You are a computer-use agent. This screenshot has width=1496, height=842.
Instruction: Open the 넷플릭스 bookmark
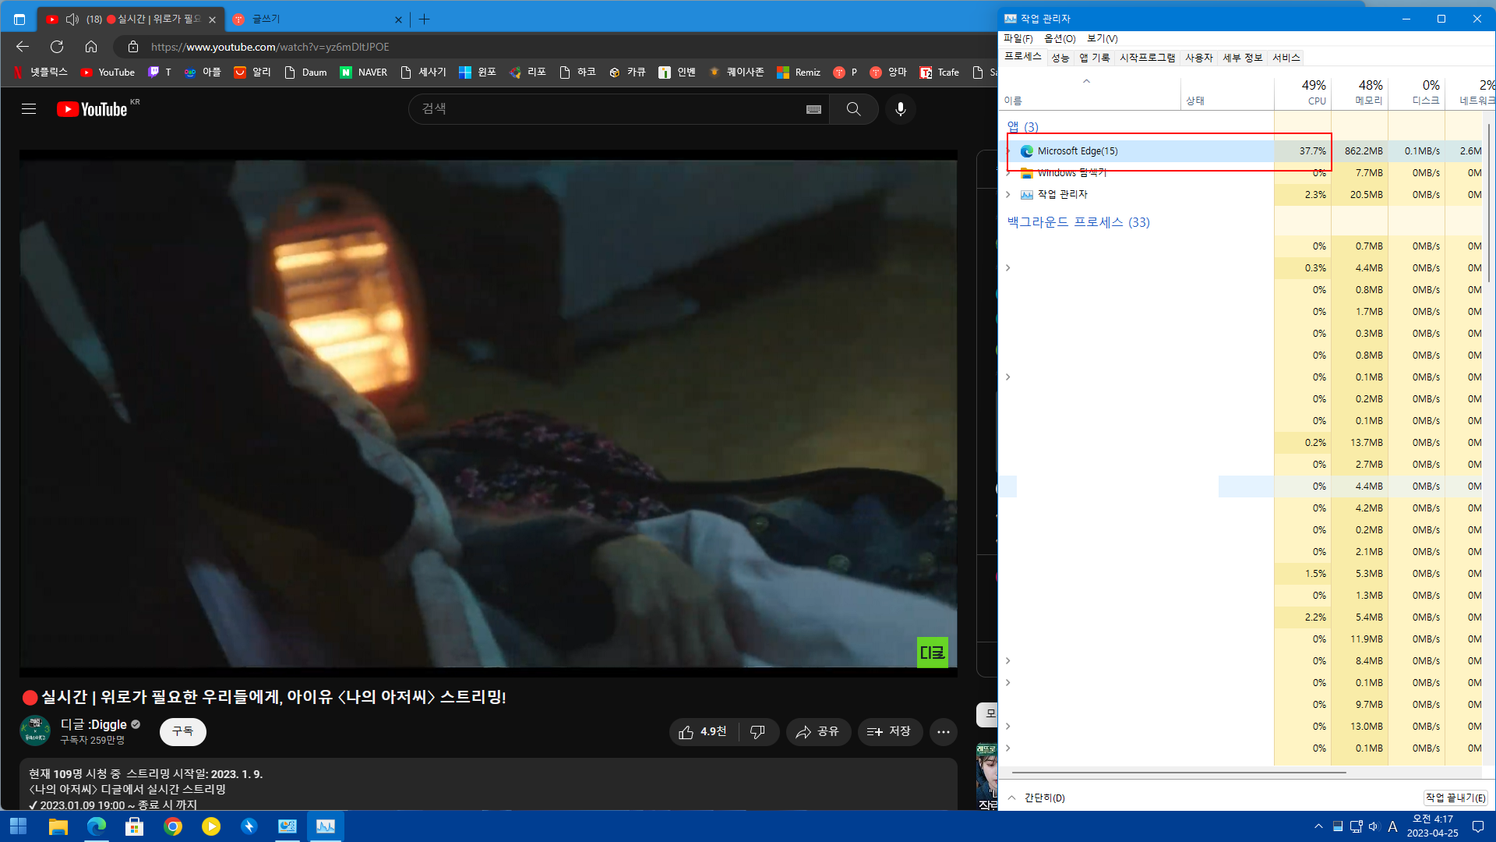pyautogui.click(x=41, y=72)
